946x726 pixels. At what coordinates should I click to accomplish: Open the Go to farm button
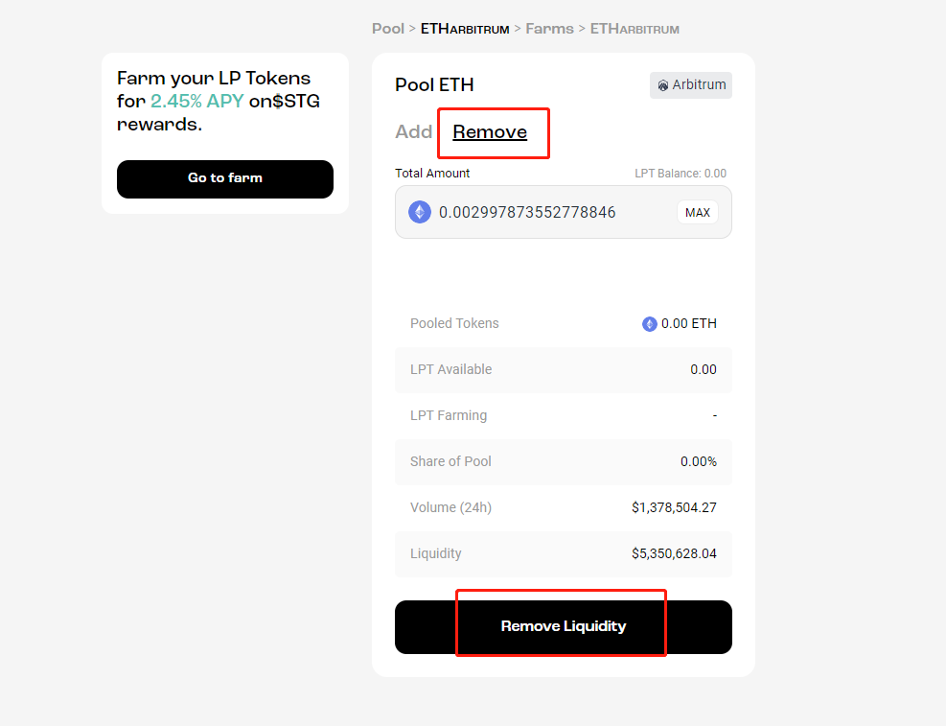(225, 178)
